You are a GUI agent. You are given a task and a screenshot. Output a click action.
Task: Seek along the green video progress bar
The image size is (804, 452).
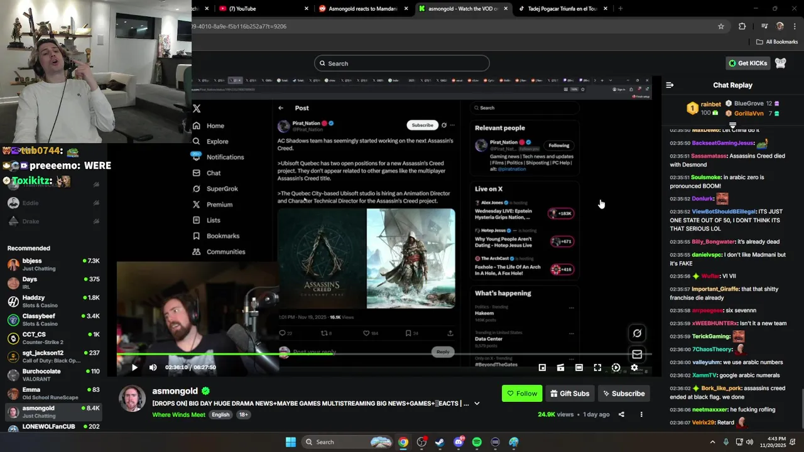pyautogui.click(x=384, y=354)
